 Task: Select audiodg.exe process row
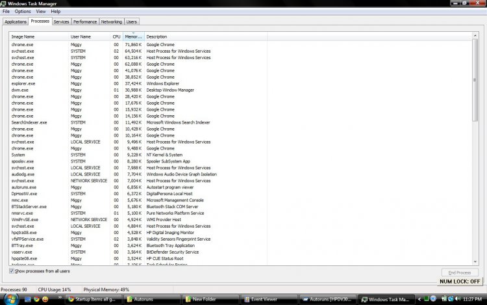[138, 174]
